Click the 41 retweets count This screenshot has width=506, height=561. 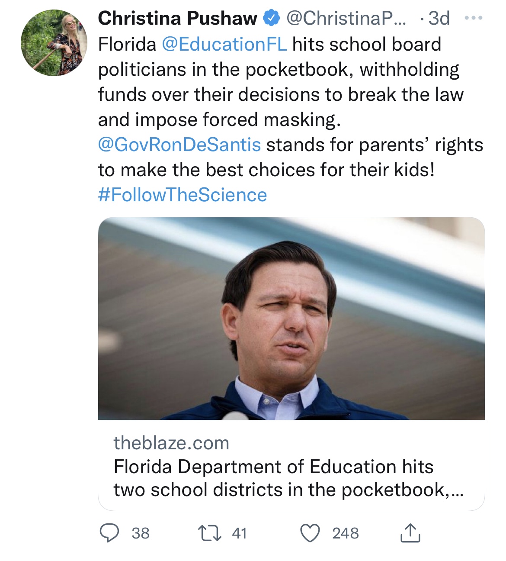pyautogui.click(x=239, y=533)
